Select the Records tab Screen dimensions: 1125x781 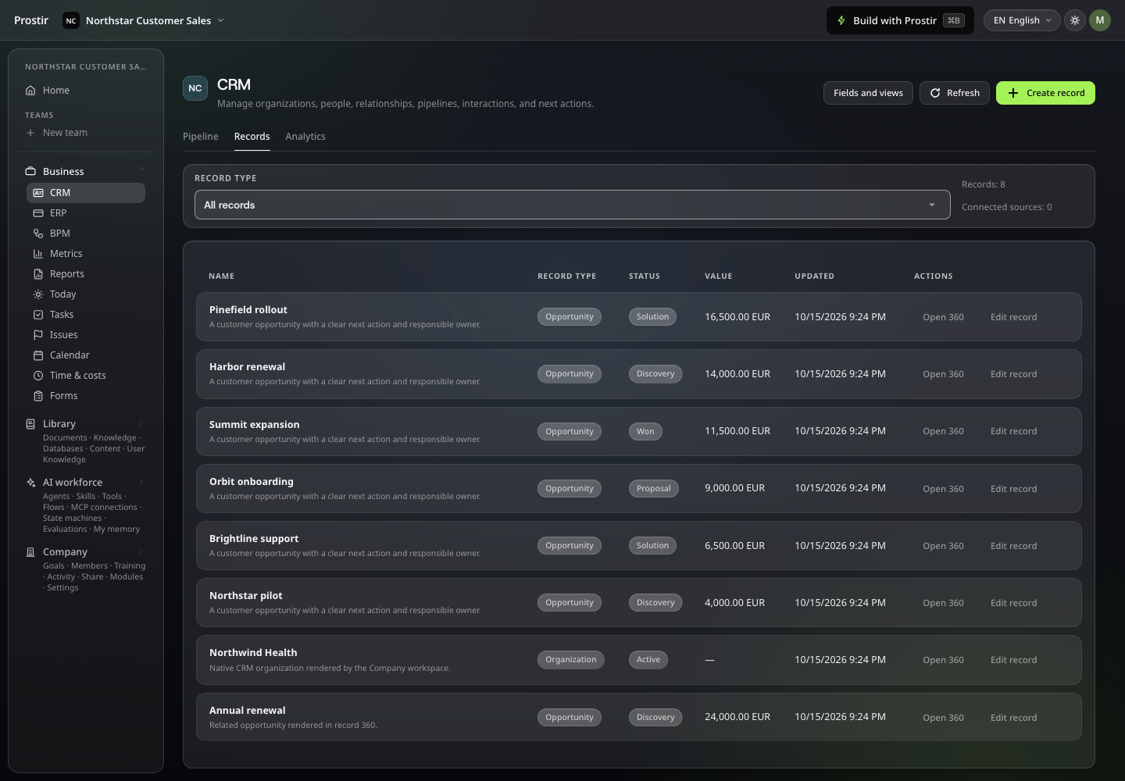pyautogui.click(x=252, y=137)
